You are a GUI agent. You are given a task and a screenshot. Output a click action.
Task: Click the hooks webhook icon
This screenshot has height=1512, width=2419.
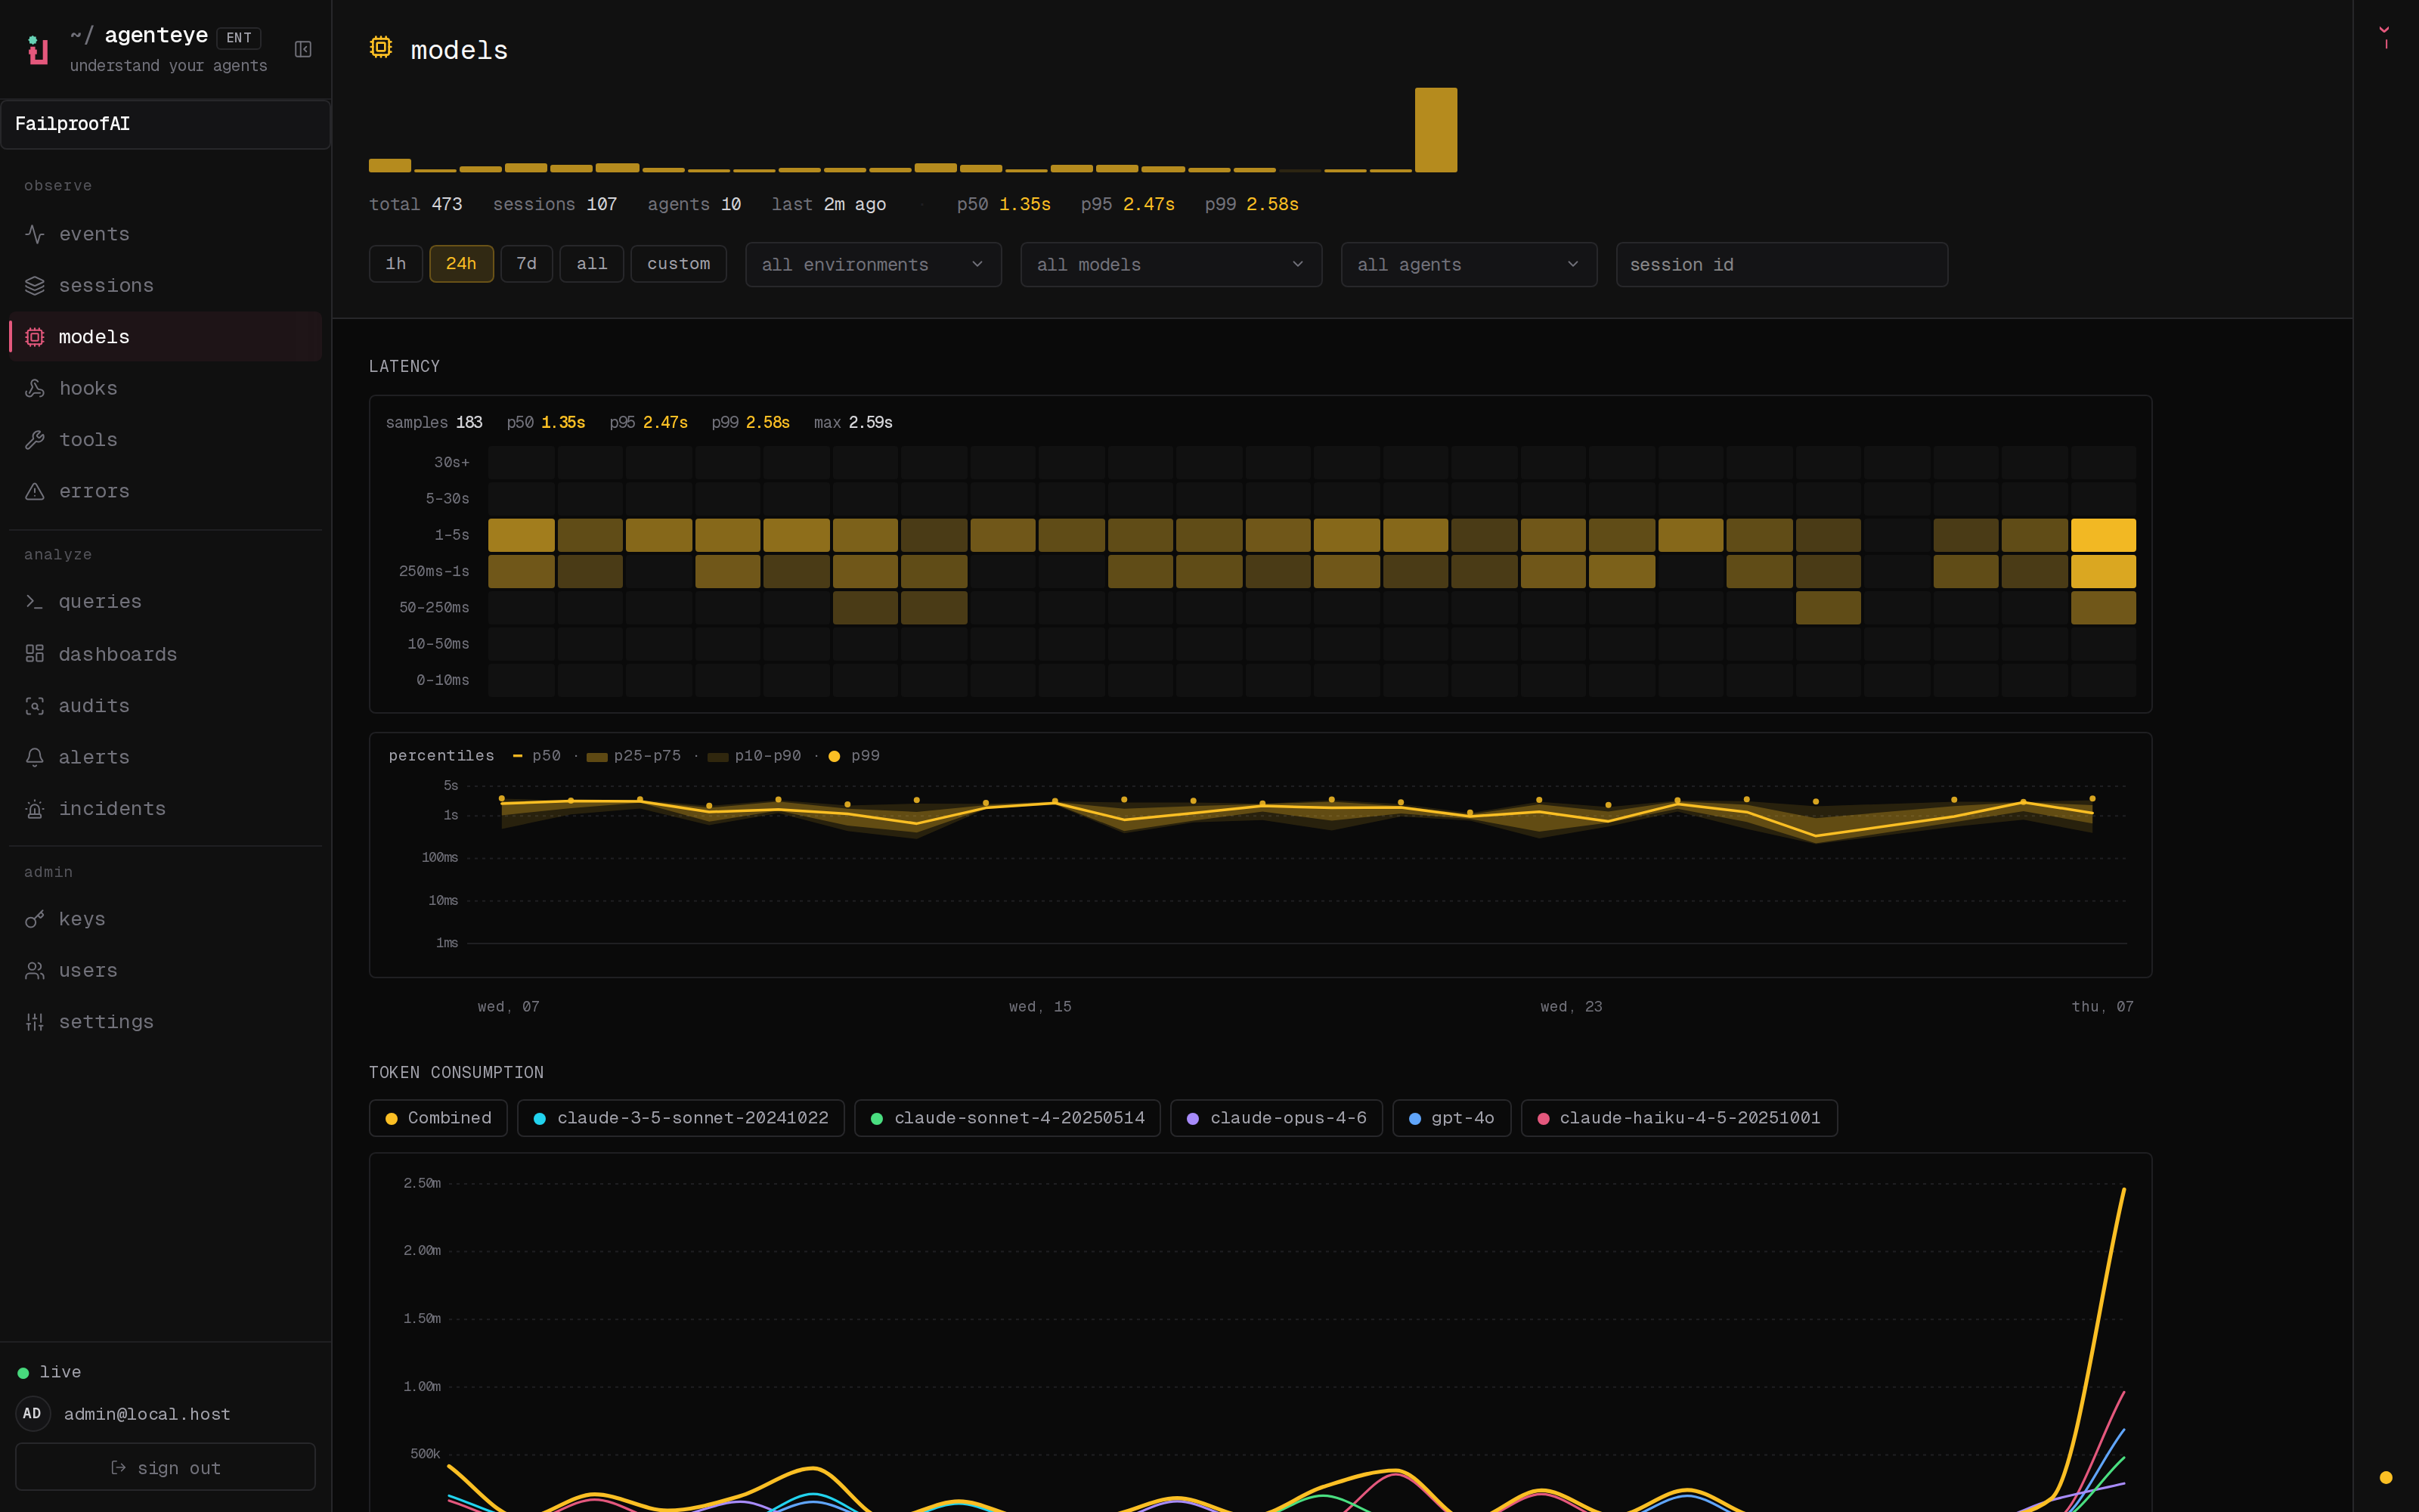click(x=35, y=388)
